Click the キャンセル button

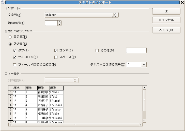coord(166,20)
